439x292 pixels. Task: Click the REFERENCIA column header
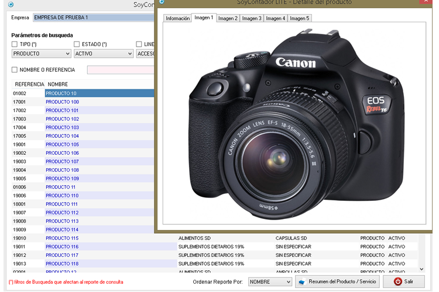[29, 84]
